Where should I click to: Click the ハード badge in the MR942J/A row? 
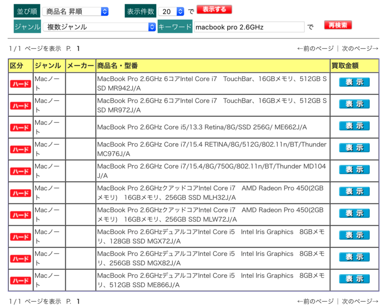click(21, 84)
